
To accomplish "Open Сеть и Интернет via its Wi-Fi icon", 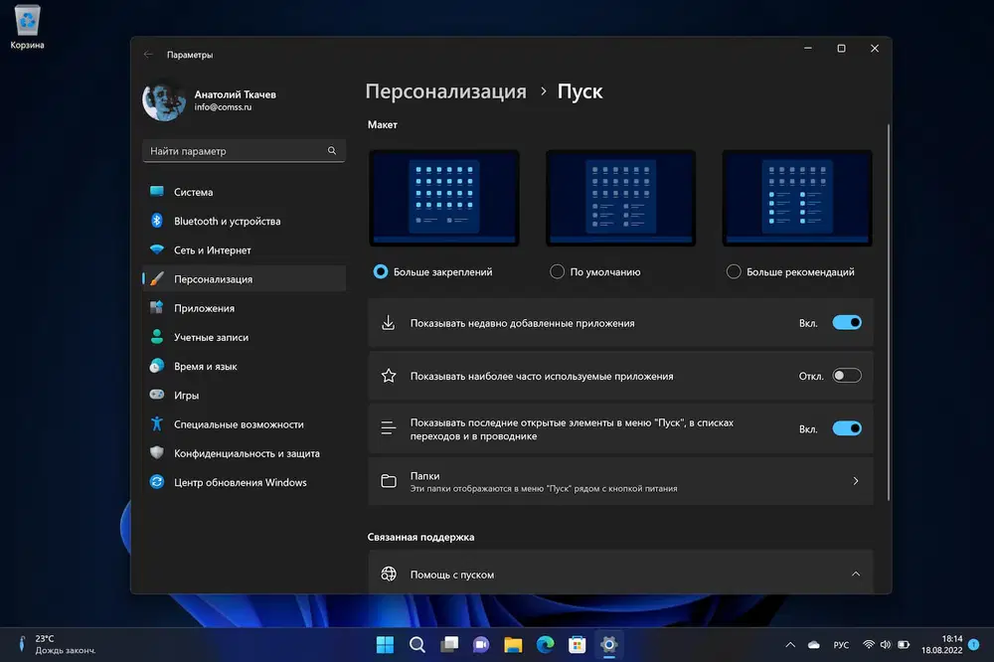I will point(156,250).
